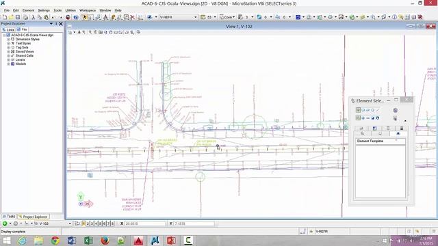Expand the Text Styles tree node
This screenshot has height=246, width=438.
click(8, 44)
